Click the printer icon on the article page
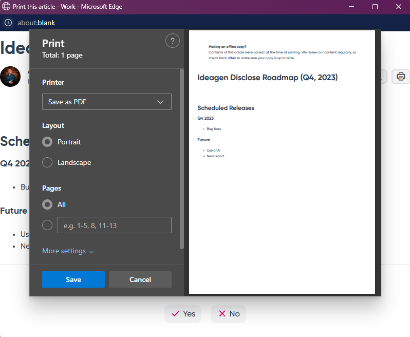Viewport: 410px width, 337px height. pos(401,77)
